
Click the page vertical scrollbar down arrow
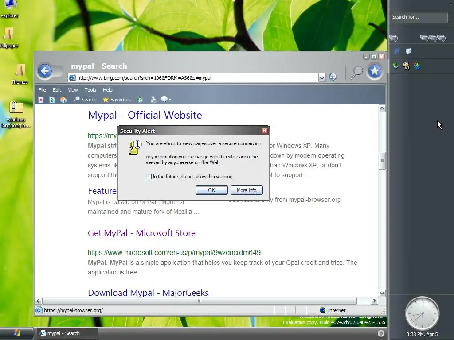(382, 293)
